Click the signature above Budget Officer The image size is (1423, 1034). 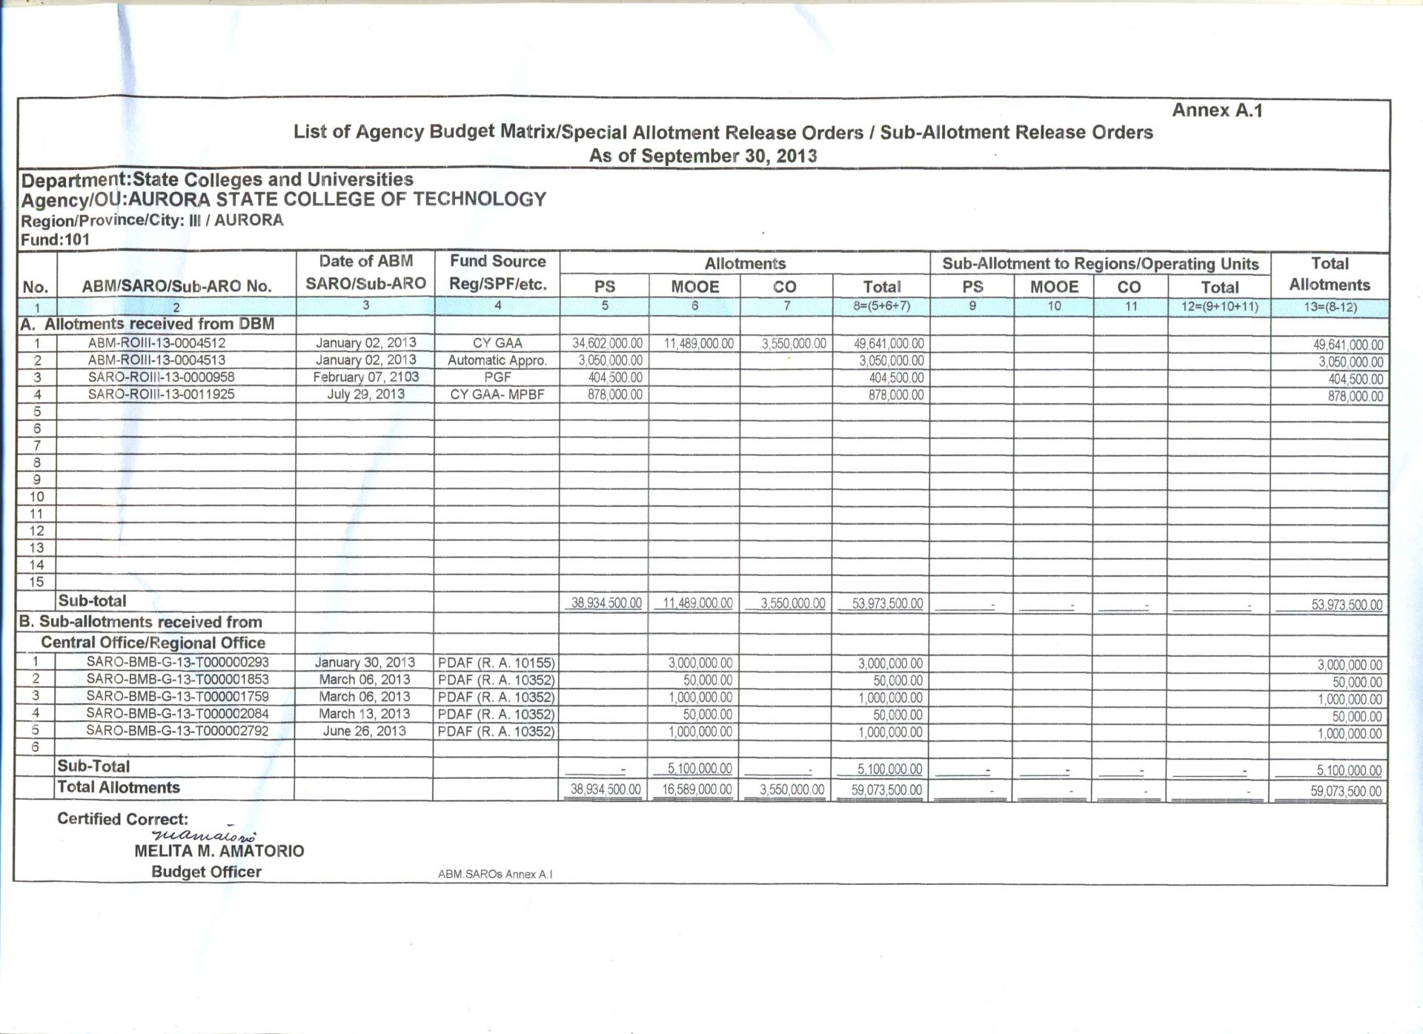204,834
